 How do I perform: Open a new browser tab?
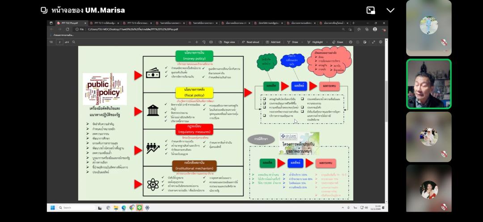(x=353, y=23)
